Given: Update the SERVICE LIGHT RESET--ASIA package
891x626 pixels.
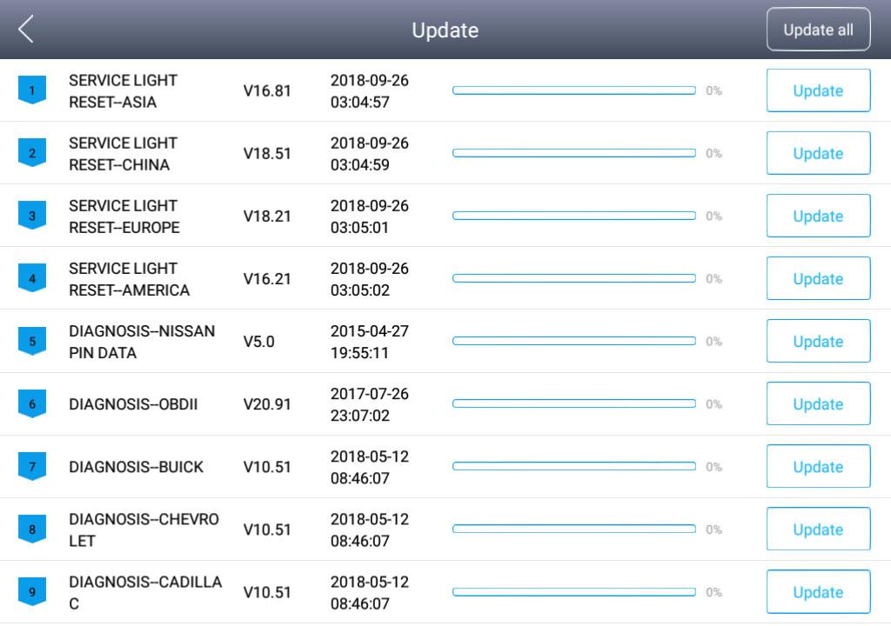Looking at the screenshot, I should pos(818,90).
